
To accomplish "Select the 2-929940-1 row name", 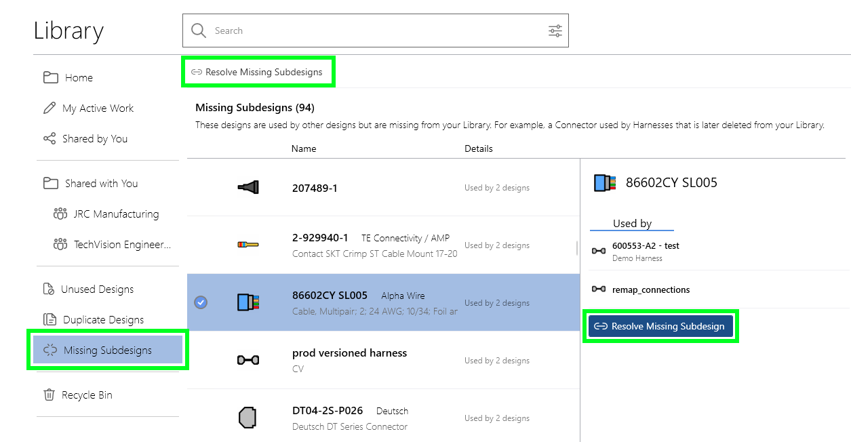I will tap(320, 238).
